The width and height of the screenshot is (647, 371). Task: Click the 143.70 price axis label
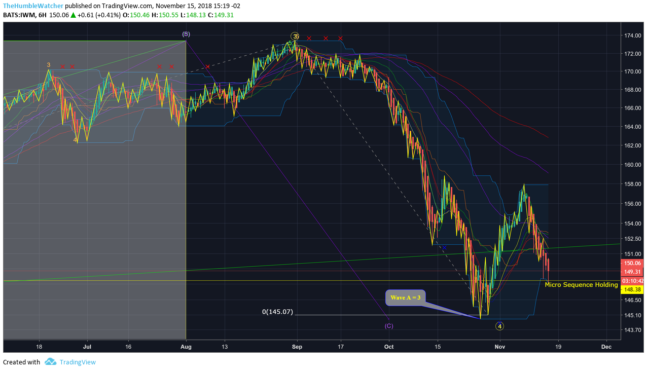(x=632, y=330)
